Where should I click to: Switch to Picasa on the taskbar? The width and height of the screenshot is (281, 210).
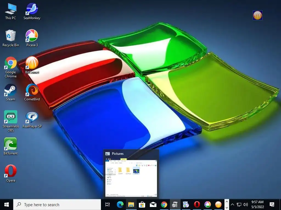pyautogui.click(x=207, y=205)
